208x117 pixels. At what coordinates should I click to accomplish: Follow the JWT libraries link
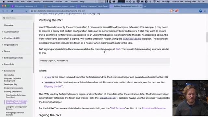point(118,49)
